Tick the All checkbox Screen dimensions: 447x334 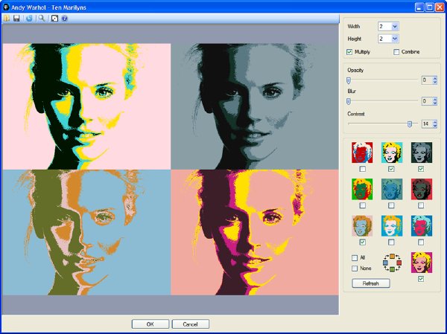(355, 257)
